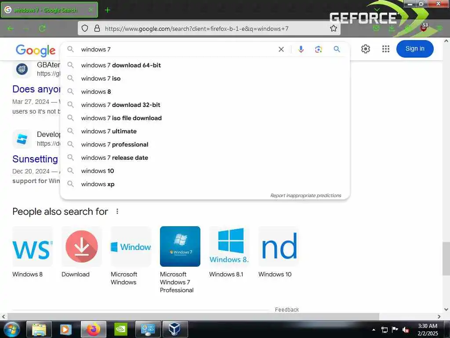Open the NVIDIA app in the taskbar
Viewport: 450px width, 338px height.
click(x=121, y=329)
